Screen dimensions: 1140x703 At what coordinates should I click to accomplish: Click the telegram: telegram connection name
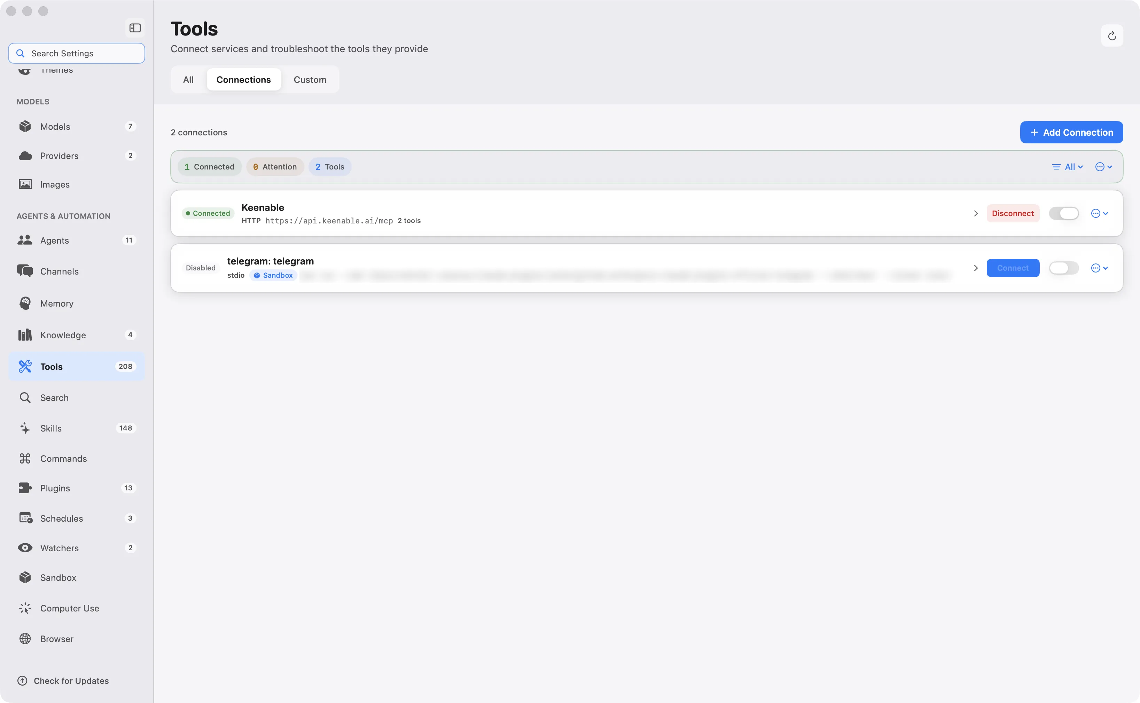[270, 261]
